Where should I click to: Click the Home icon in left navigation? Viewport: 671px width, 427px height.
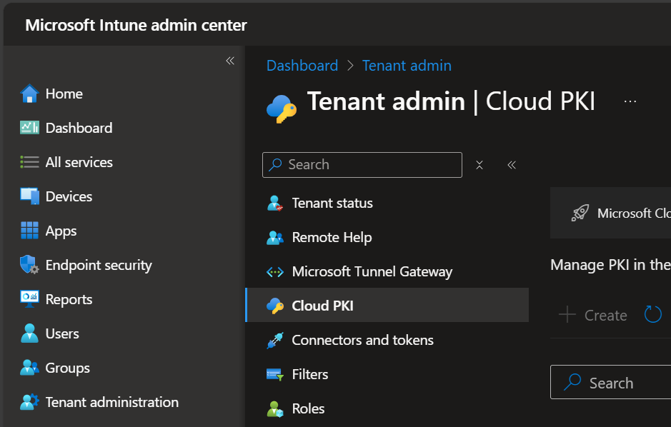(29, 94)
